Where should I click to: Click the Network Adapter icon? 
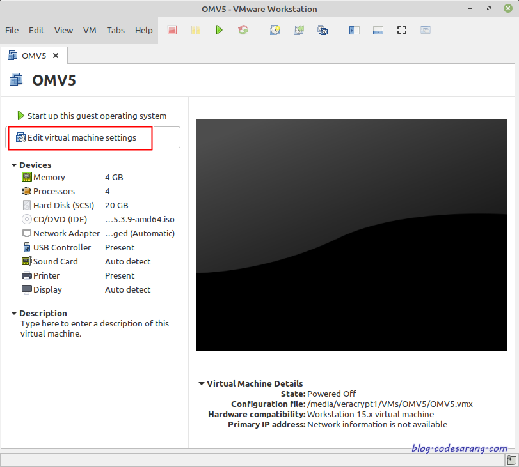point(26,233)
